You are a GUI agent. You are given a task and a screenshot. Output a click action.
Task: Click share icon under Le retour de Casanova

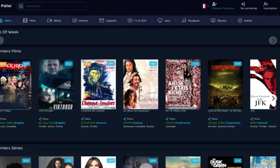(x=125, y=119)
